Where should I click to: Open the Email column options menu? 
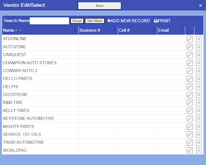click(181, 30)
